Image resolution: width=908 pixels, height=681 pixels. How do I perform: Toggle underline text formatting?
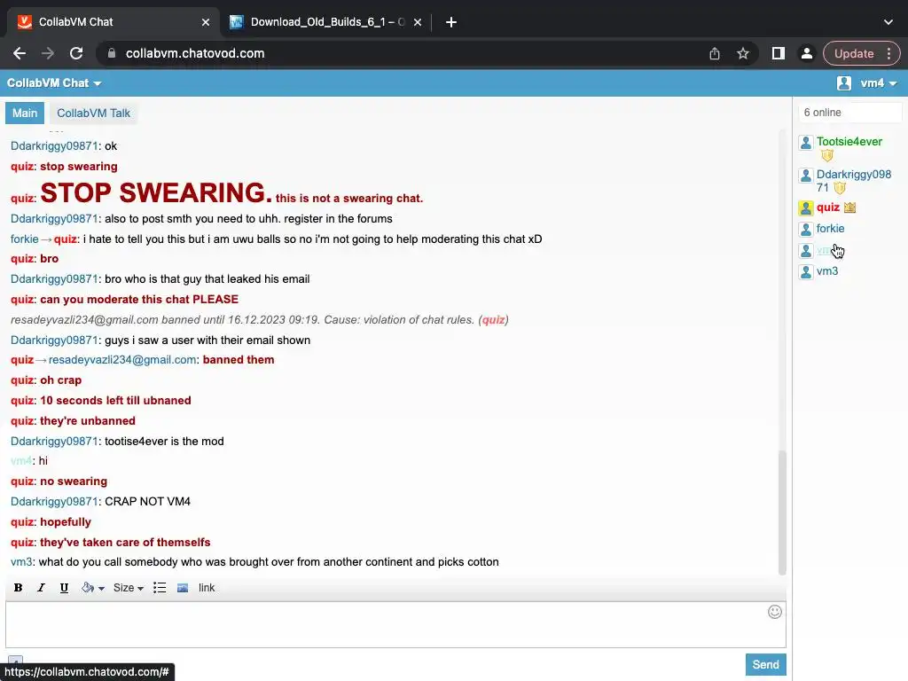coord(64,588)
